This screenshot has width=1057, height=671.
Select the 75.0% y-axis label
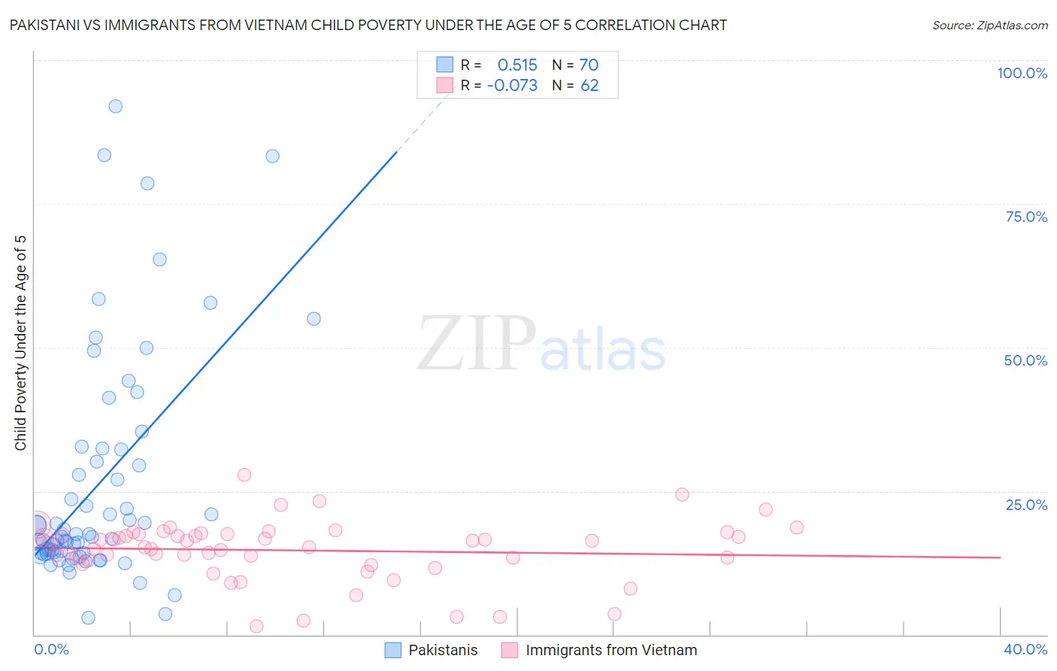point(1026,217)
